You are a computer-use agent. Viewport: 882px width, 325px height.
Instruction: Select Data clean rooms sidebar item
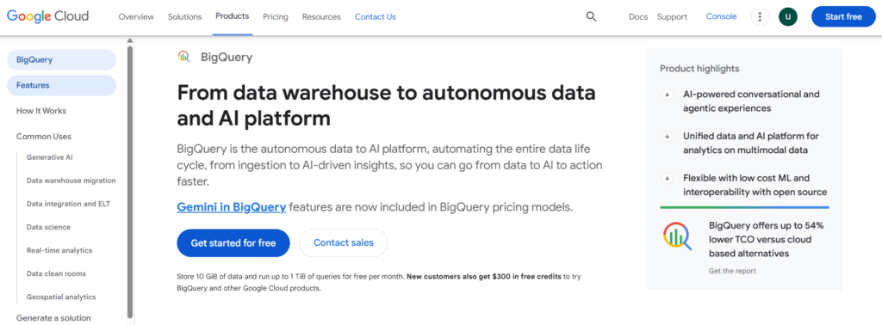click(56, 274)
